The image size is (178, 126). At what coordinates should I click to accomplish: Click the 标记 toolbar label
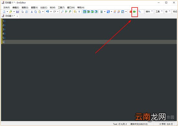pyautogui.click(x=175, y=12)
